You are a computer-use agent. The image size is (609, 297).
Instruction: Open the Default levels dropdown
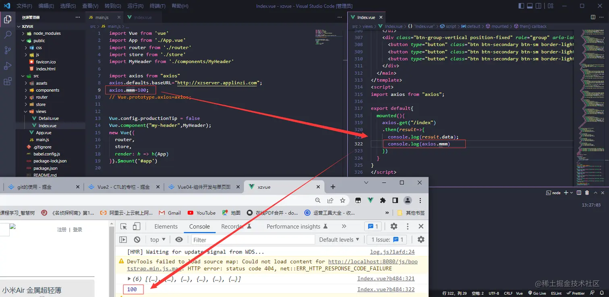pos(339,239)
